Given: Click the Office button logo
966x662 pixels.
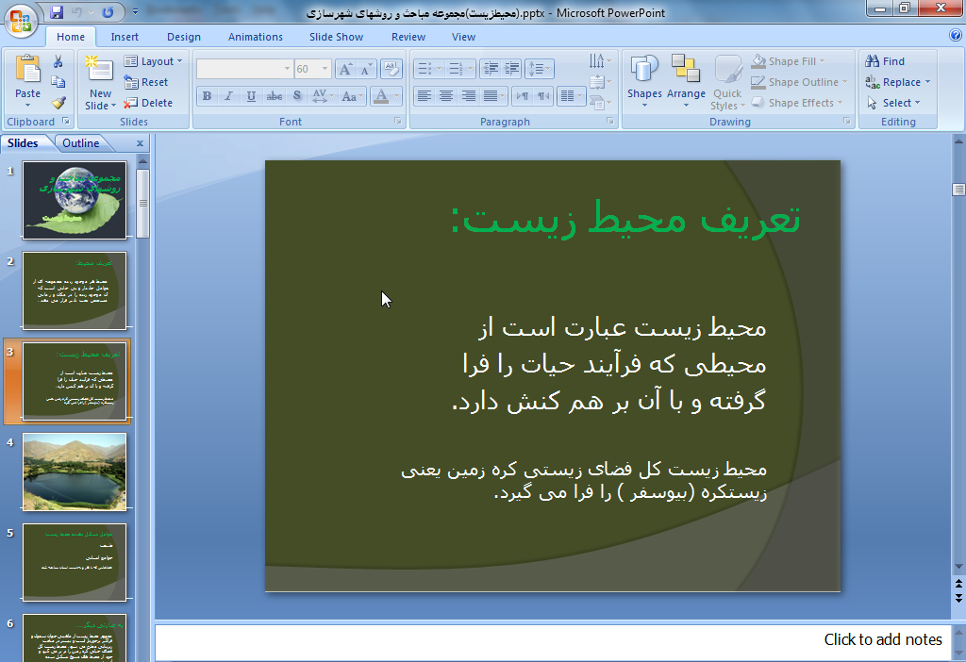Looking at the screenshot, I should (21, 17).
